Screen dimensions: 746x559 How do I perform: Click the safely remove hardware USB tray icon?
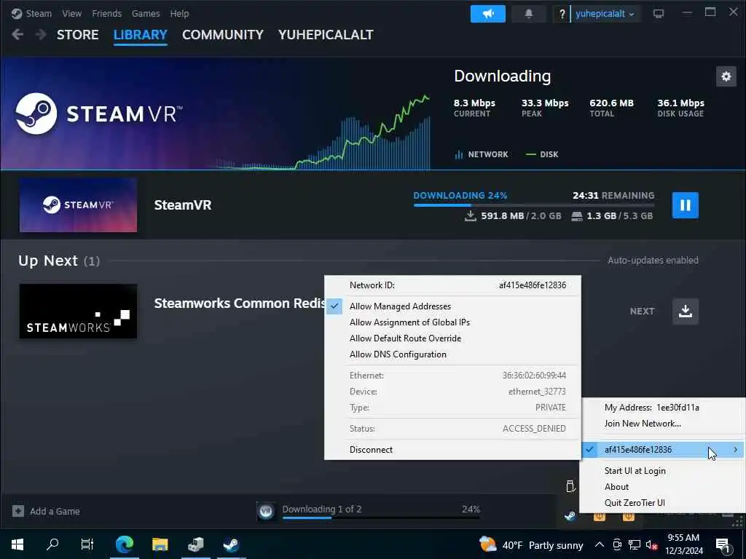coord(570,485)
